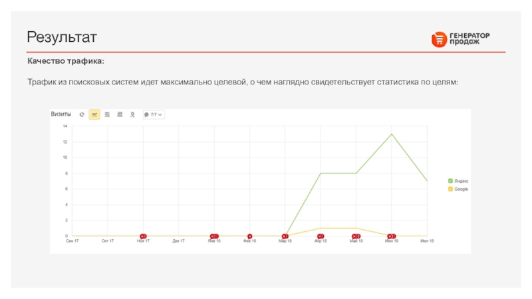Click the annotation marker at Янв 18

point(214,236)
